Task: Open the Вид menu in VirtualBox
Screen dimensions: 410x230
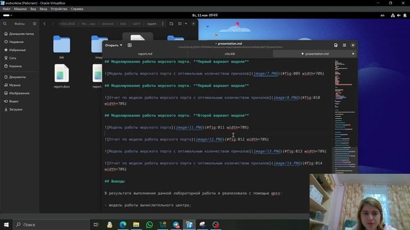Action: [x=33, y=9]
